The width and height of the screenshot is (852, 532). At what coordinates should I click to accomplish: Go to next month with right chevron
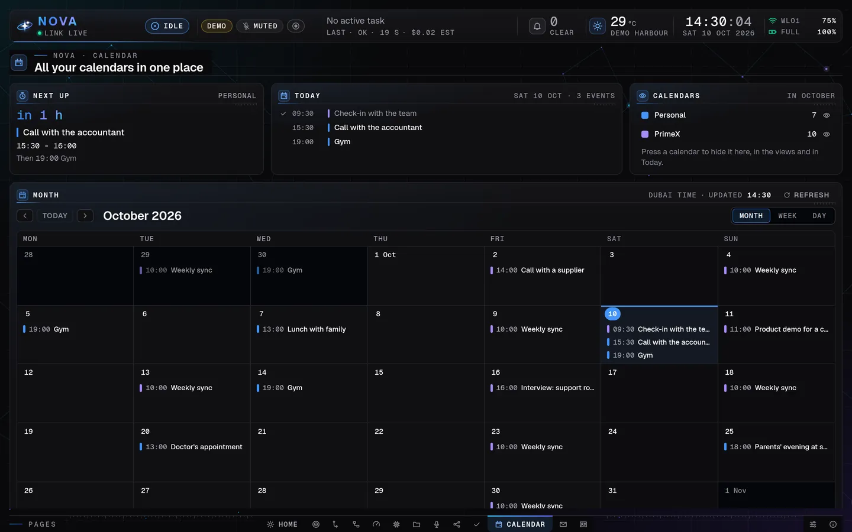click(x=85, y=216)
